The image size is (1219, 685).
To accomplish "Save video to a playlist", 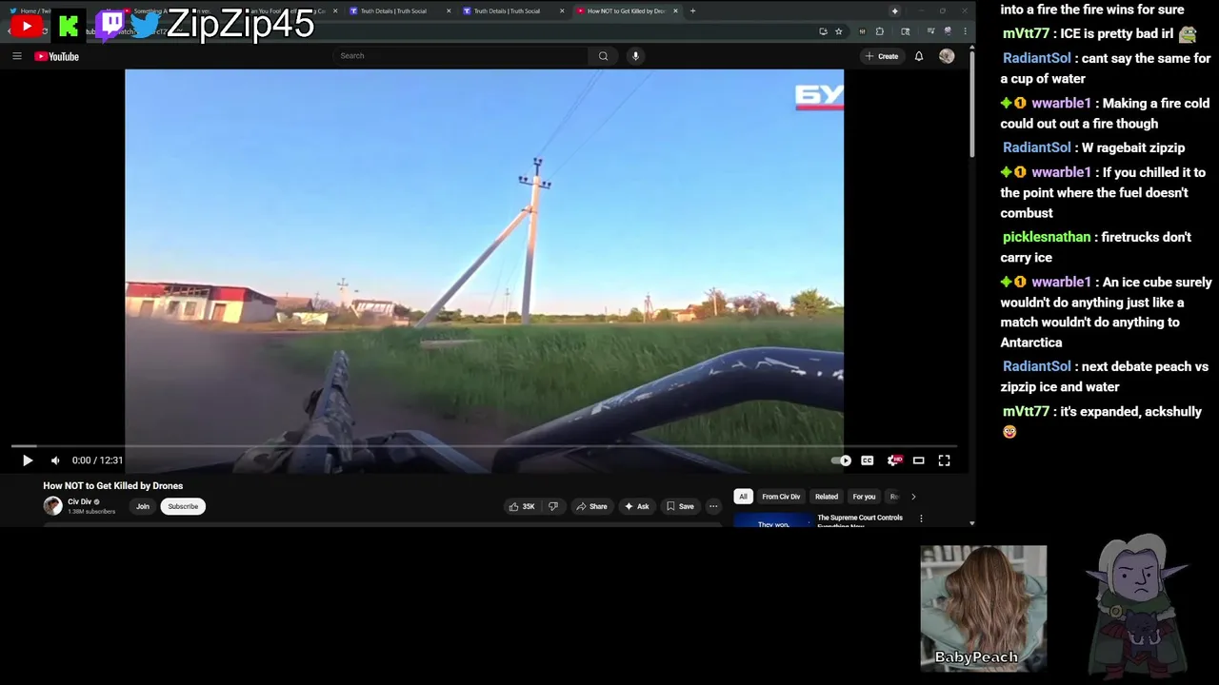I will point(680,506).
